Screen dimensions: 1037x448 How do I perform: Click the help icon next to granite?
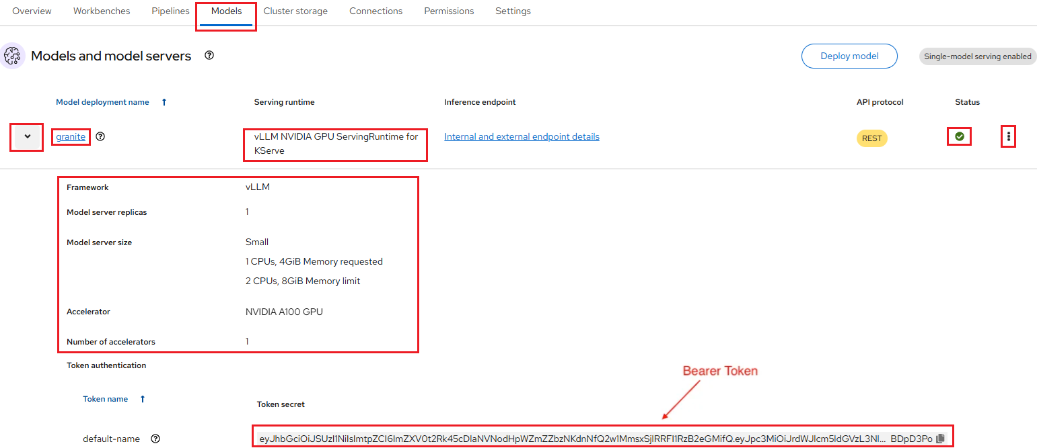(100, 136)
